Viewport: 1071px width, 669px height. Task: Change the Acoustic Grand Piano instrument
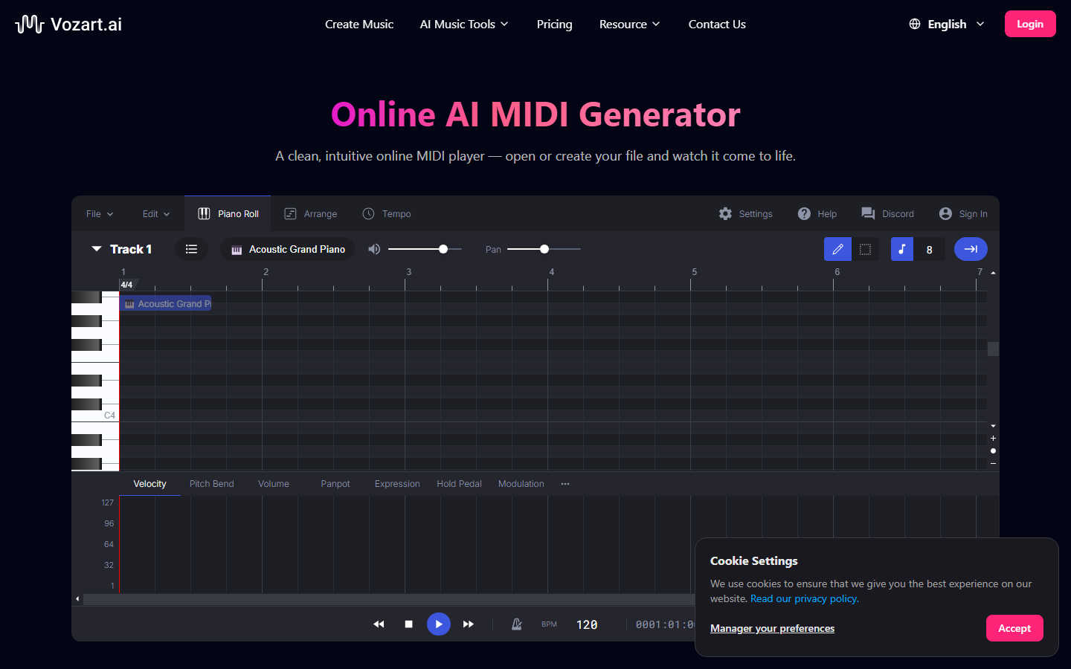pyautogui.click(x=288, y=249)
